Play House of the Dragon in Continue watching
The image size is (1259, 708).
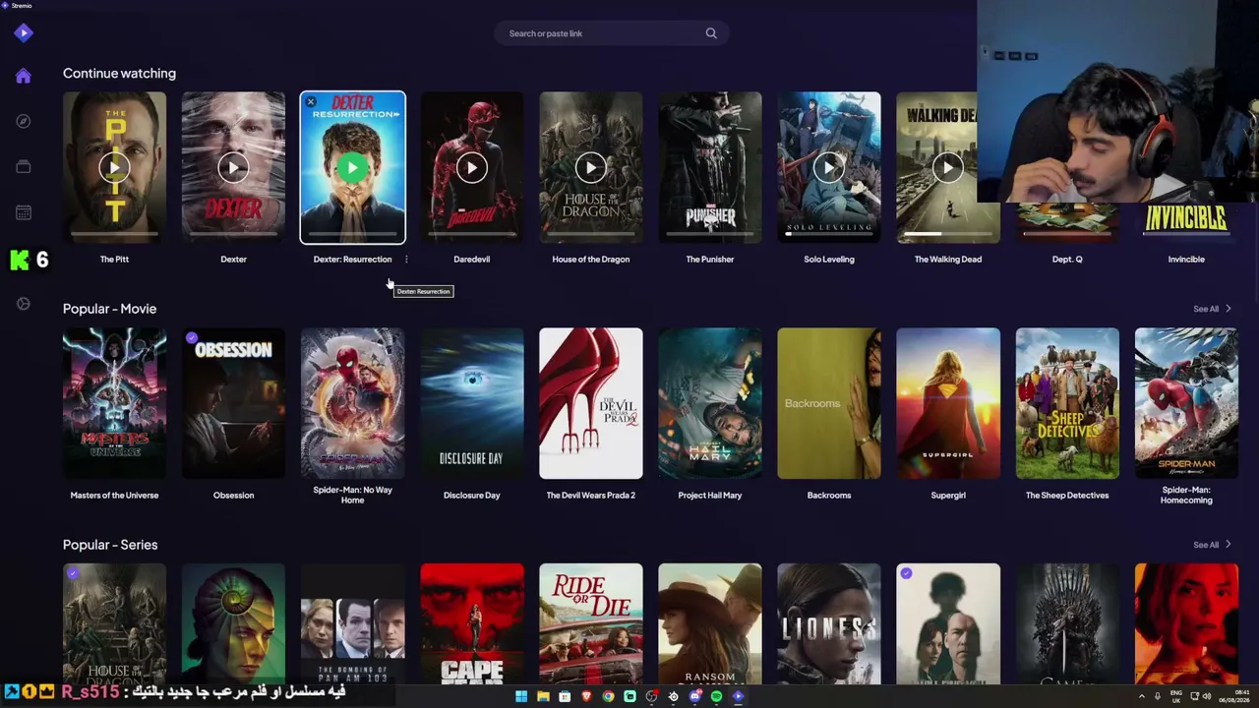click(x=590, y=168)
